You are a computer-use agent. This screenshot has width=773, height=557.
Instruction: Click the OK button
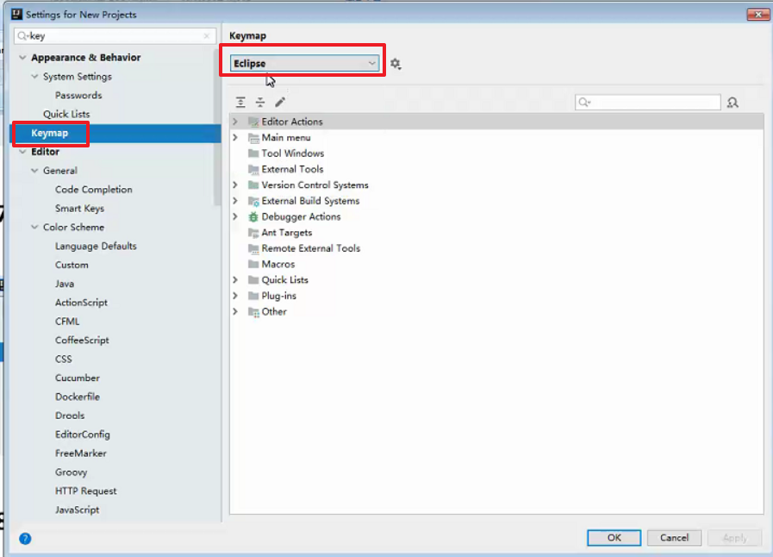[614, 537]
